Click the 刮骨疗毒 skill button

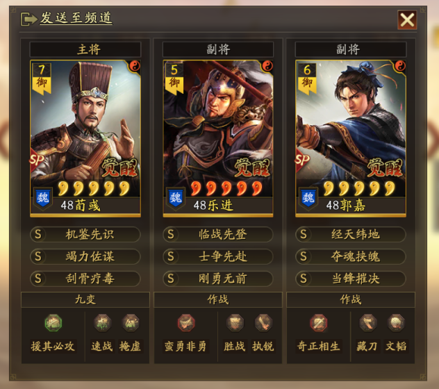coord(85,279)
